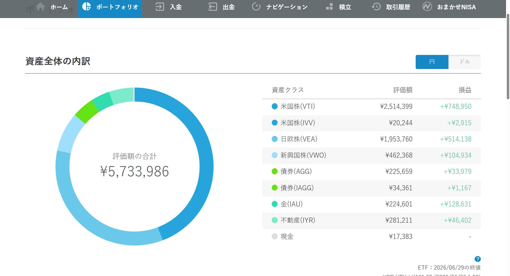Image resolution: width=510 pixels, height=276 pixels.
Task: Click the deposit arrow icon
Action: (160, 7)
